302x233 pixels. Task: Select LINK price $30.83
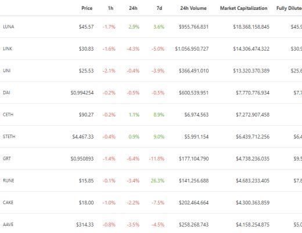click(86, 49)
